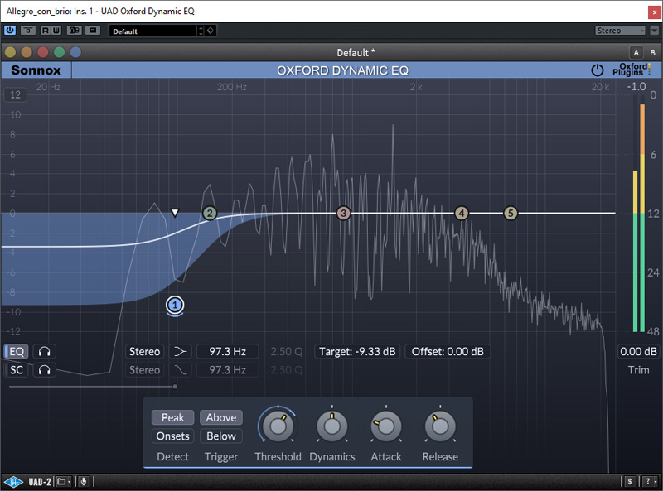Switch to the EQ section tab
Screen dimensions: 663x491
[x=17, y=352]
